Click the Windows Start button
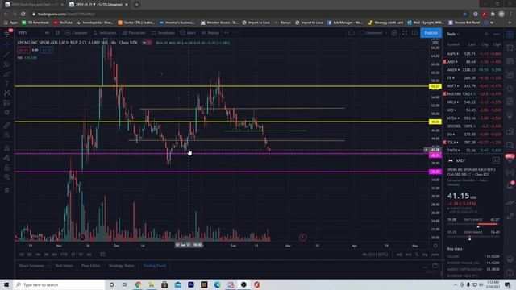This screenshot has width=516, height=290. (x=6, y=284)
